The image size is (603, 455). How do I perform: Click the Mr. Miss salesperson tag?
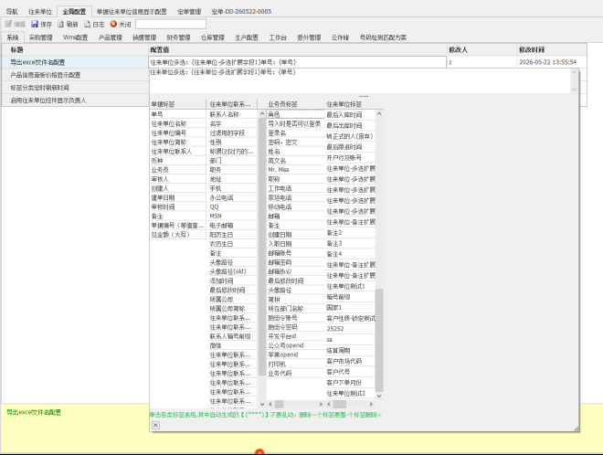pos(295,170)
